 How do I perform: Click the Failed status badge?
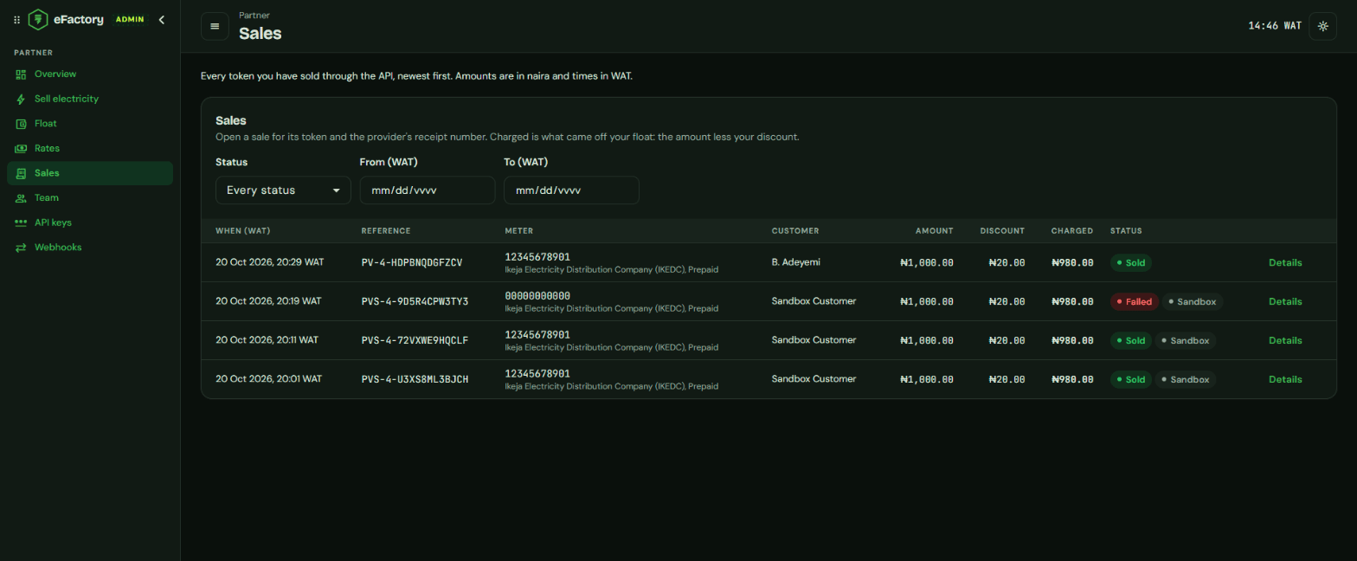[x=1135, y=302]
